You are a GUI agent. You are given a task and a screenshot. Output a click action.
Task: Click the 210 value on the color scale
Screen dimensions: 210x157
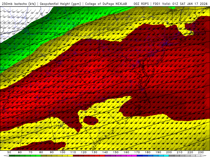pos(180,152)
